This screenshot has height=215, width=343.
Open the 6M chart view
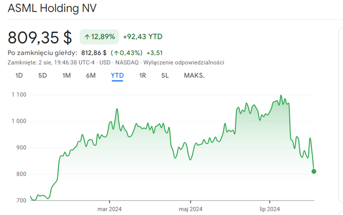point(91,75)
